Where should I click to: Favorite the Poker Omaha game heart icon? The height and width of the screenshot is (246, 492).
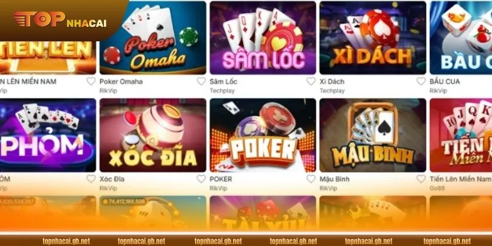tap(201, 81)
